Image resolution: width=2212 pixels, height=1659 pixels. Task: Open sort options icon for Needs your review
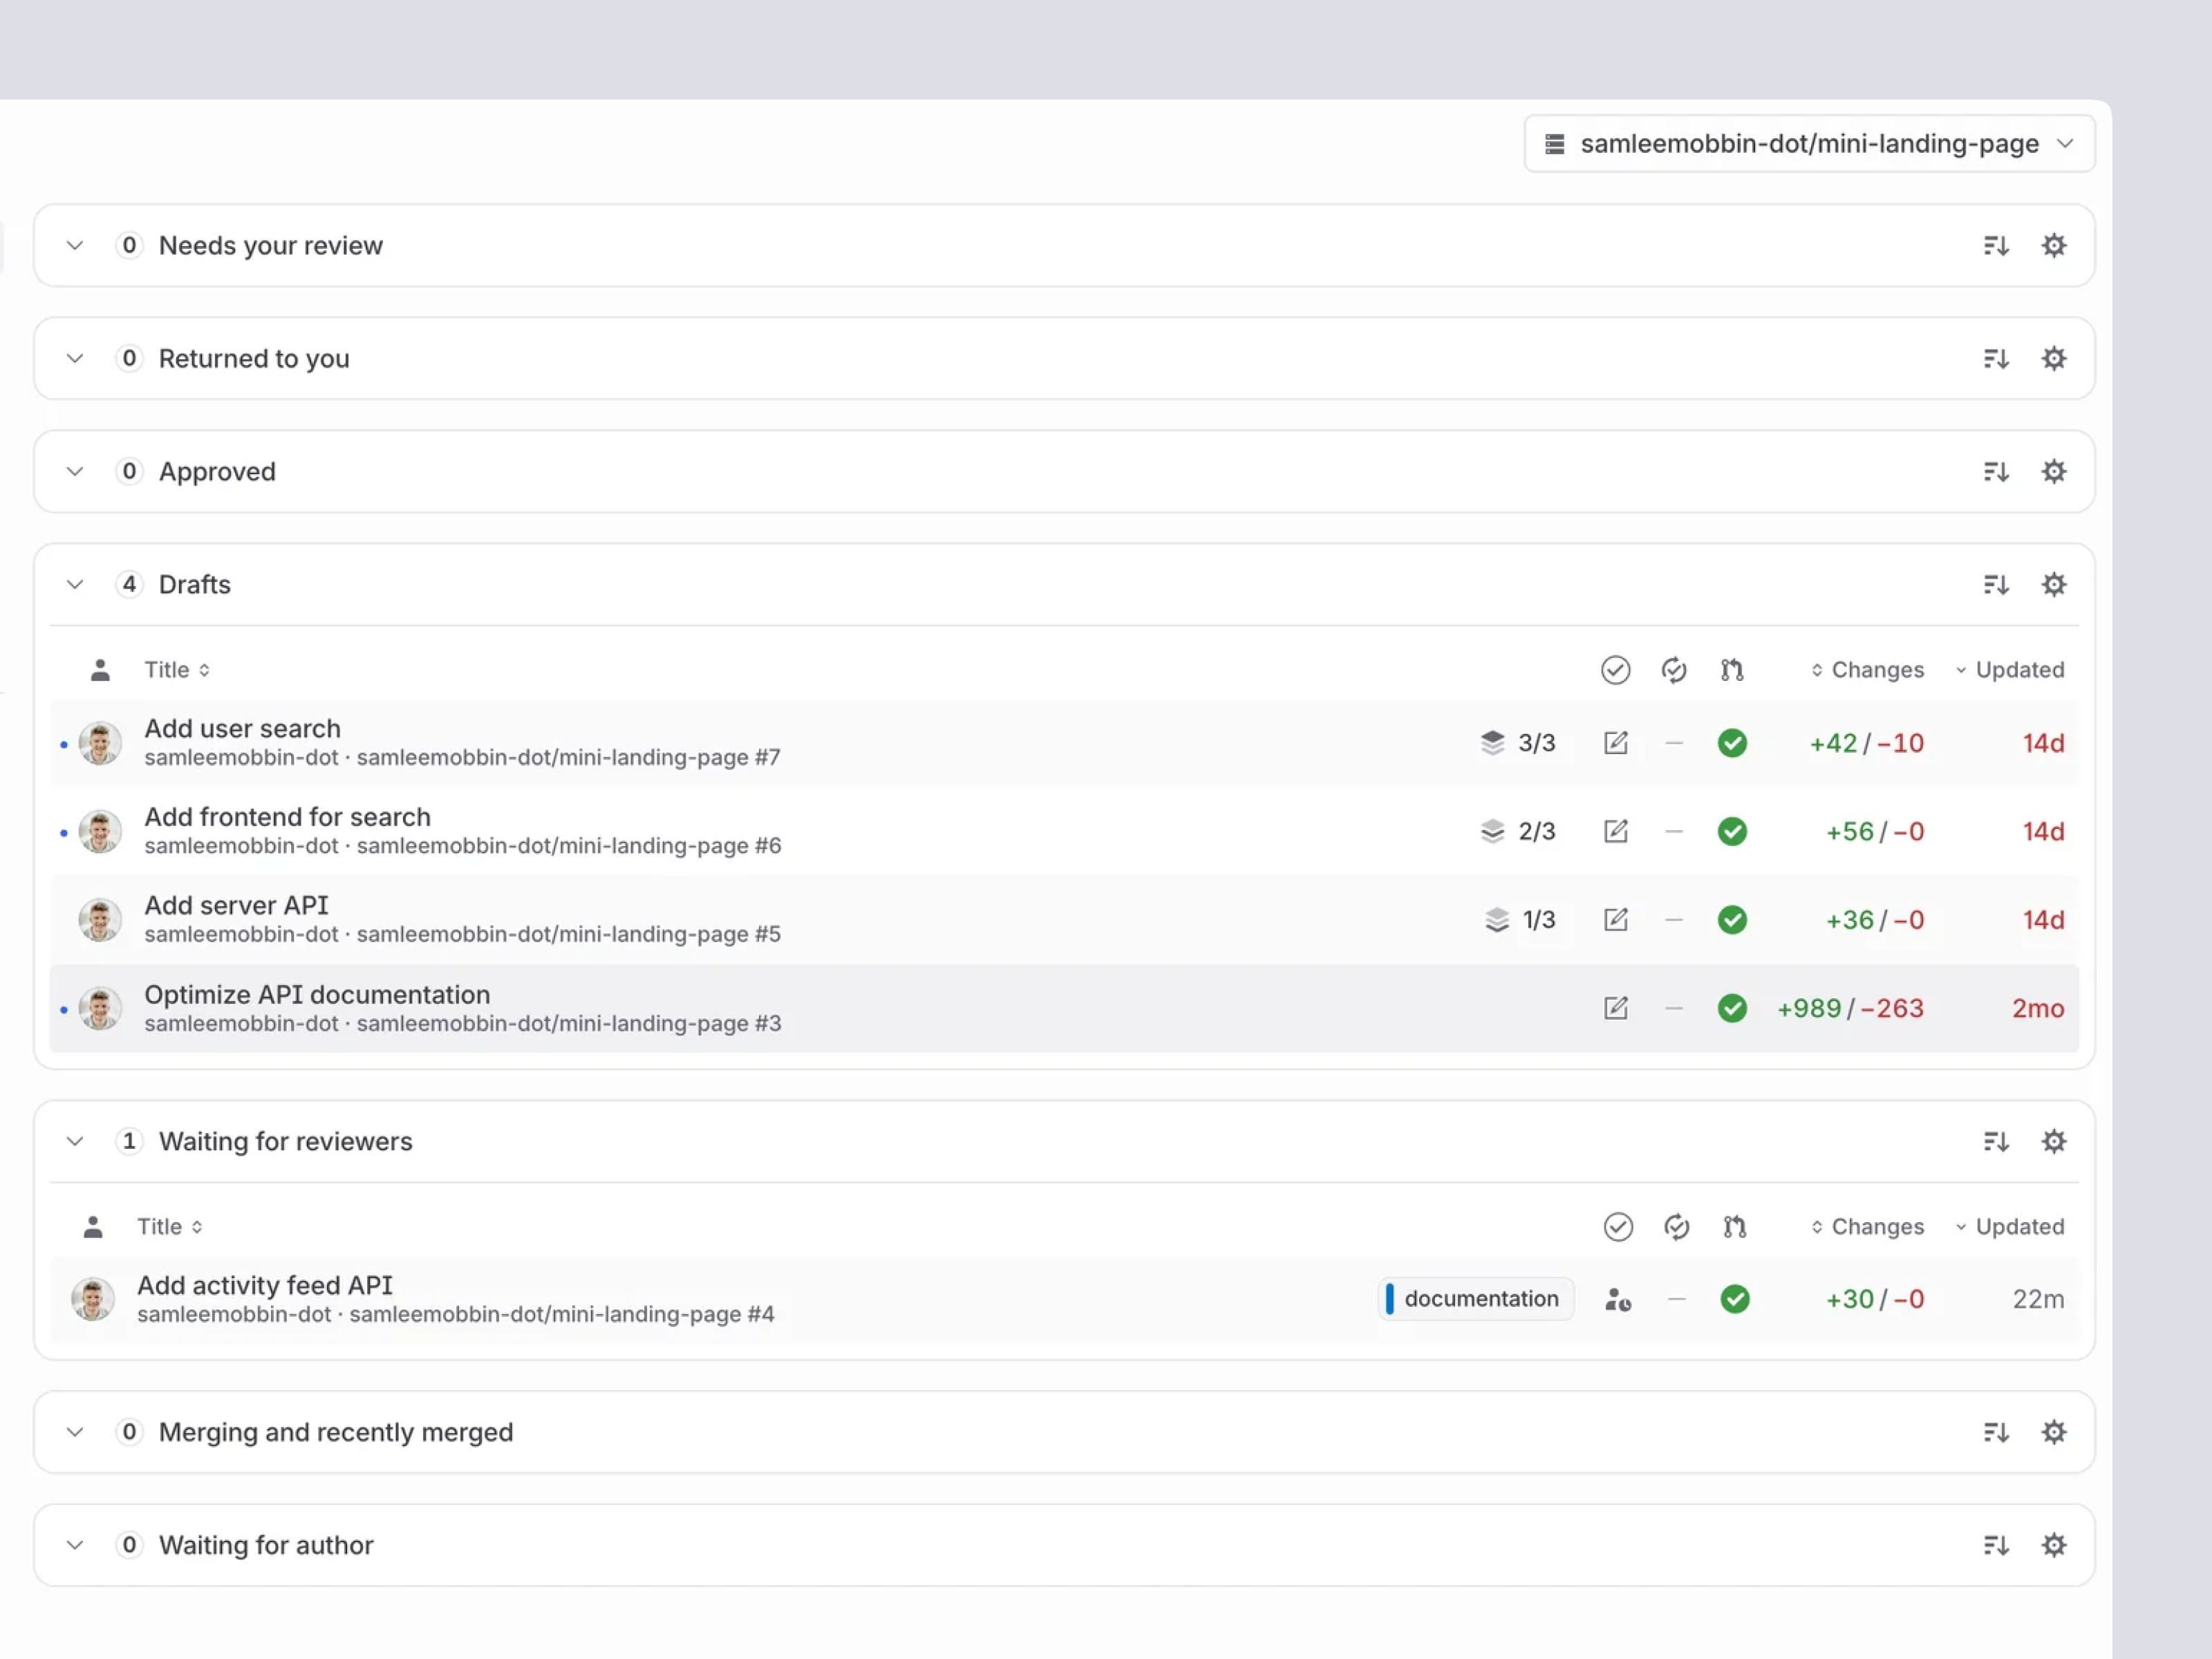[1995, 245]
